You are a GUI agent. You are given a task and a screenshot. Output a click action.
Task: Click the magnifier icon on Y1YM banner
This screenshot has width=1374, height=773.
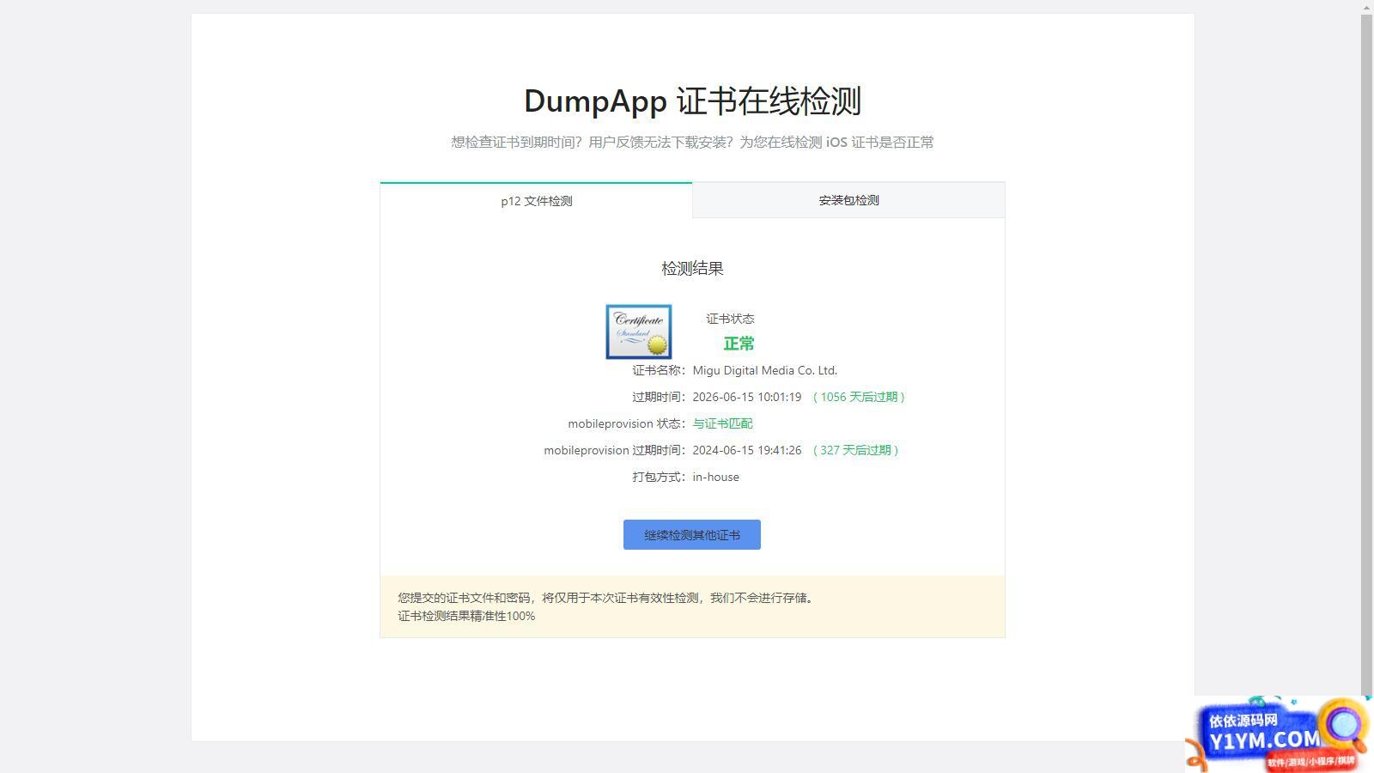(x=1343, y=727)
